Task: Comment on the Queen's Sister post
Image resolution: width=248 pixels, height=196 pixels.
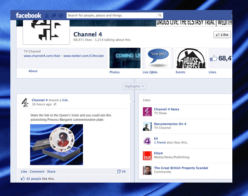Action: click(37, 172)
